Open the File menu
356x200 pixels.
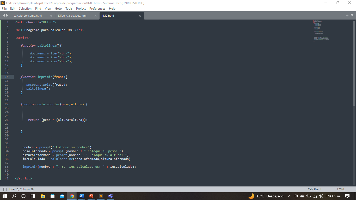pyautogui.click(x=4, y=9)
